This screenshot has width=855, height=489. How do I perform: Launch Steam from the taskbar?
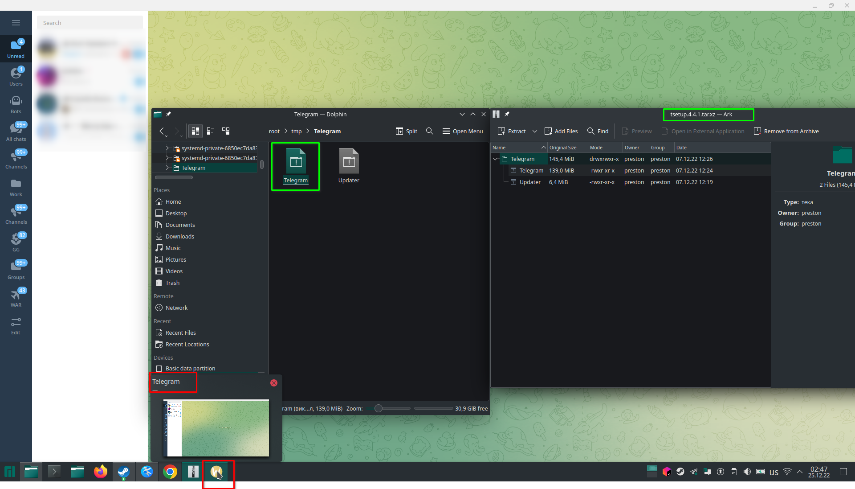pyautogui.click(x=123, y=472)
